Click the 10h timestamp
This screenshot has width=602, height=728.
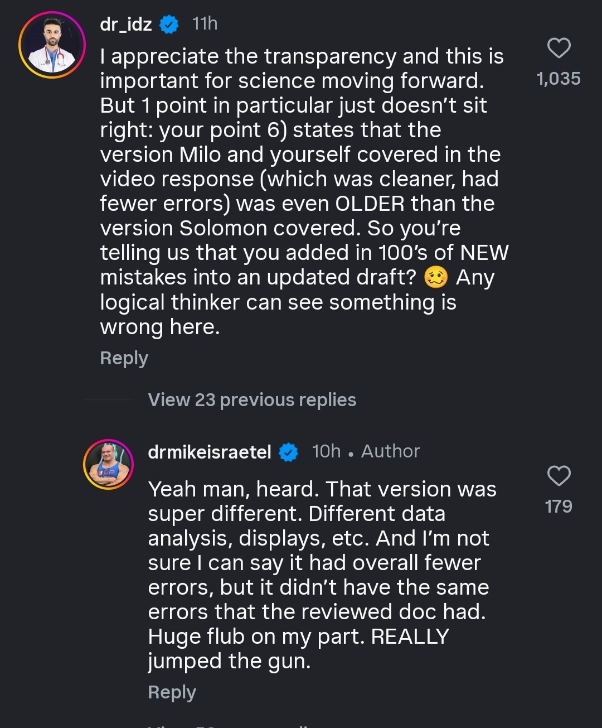pos(326,451)
